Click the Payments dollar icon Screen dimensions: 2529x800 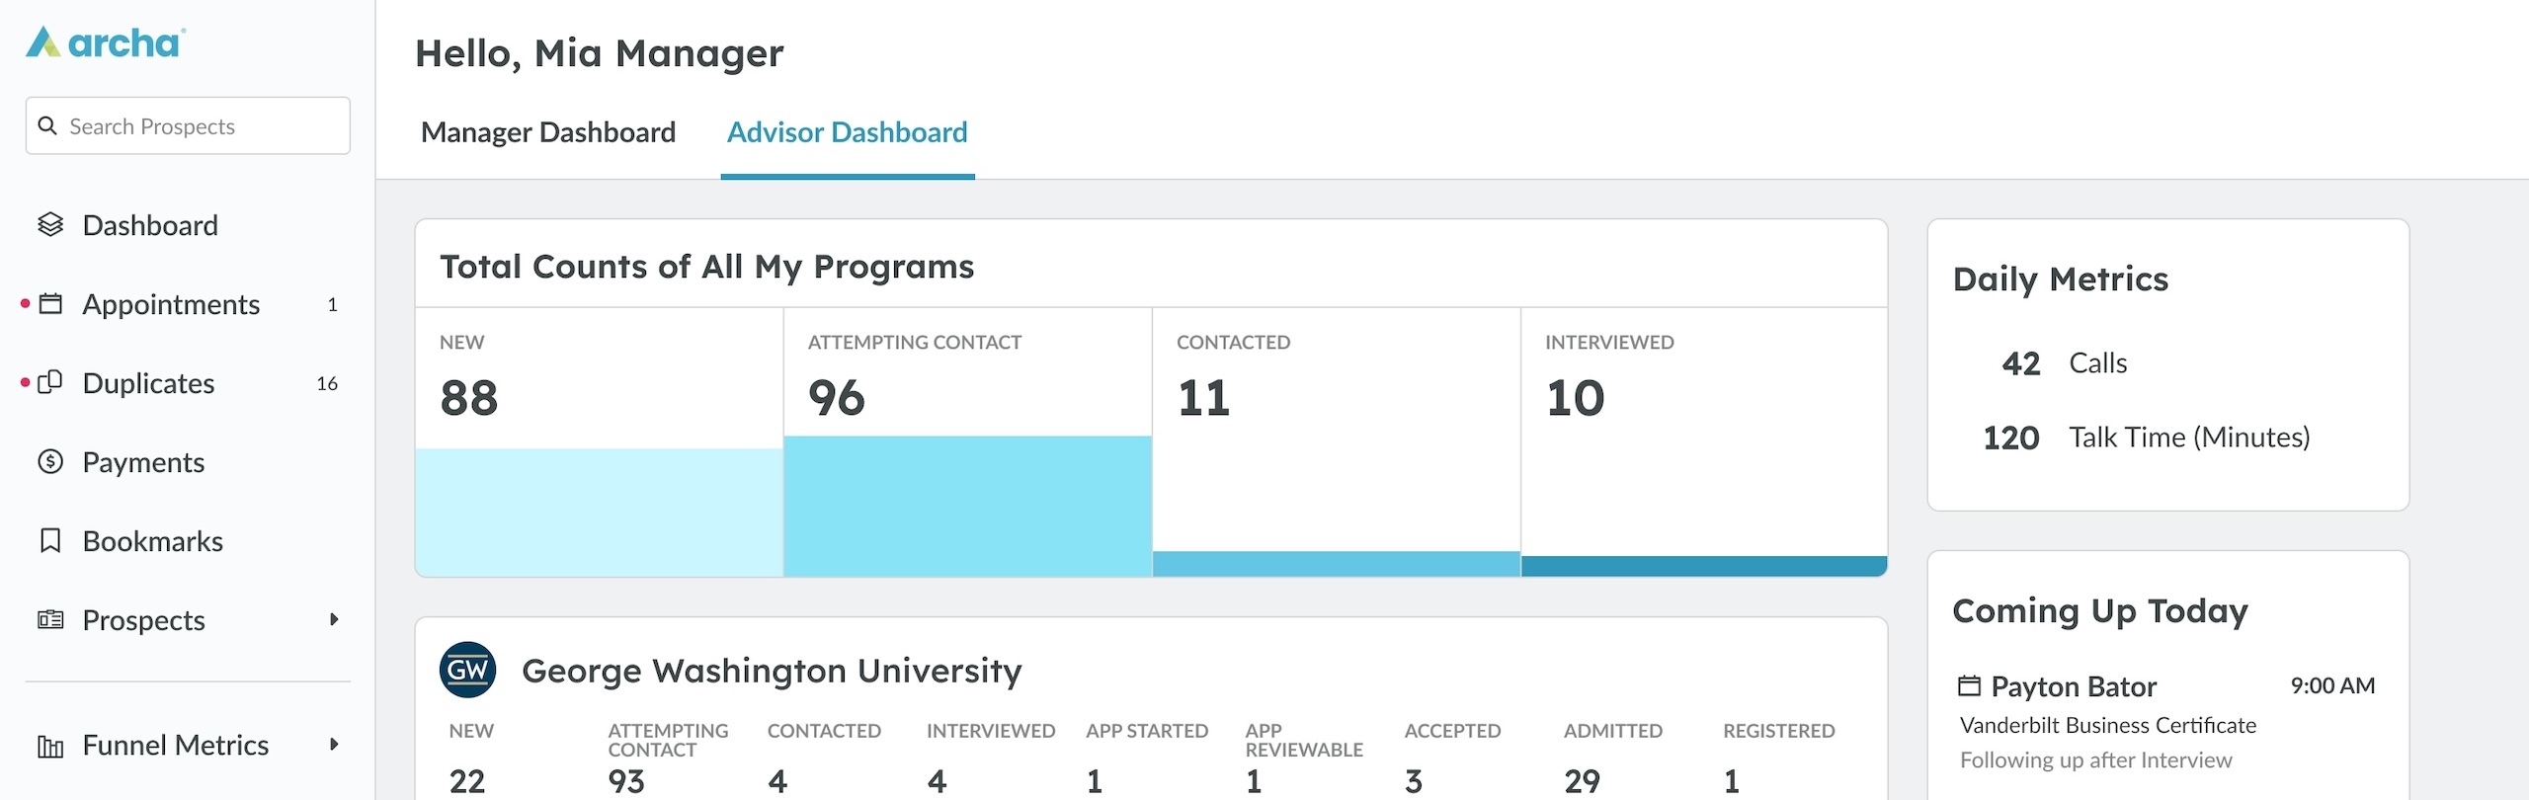[x=50, y=462]
